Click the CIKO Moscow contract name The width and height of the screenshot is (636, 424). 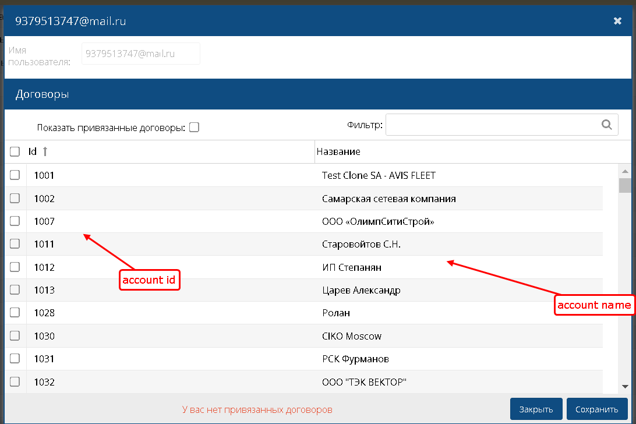(x=352, y=336)
